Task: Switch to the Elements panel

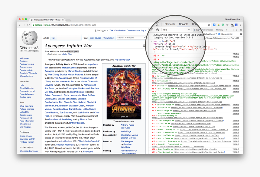Action: (170, 24)
